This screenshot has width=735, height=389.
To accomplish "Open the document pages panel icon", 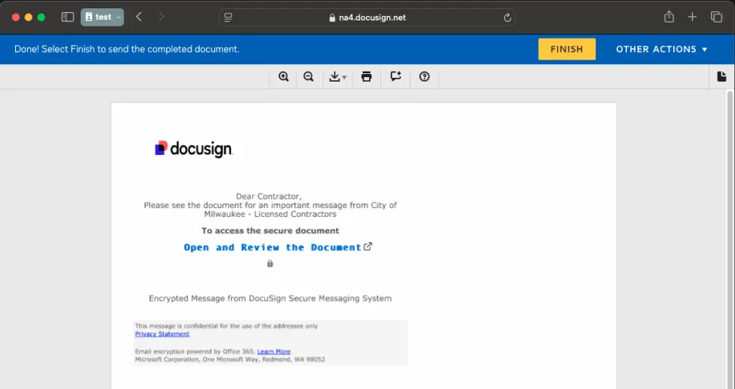I will [721, 76].
